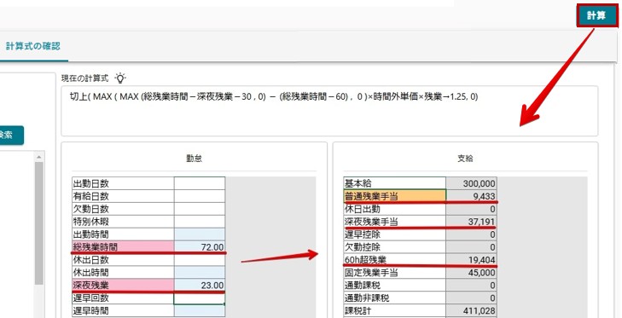Viewport: 622px width, 318px height.
Task: Select the 遅早控除 label cell
Action: tap(395, 234)
